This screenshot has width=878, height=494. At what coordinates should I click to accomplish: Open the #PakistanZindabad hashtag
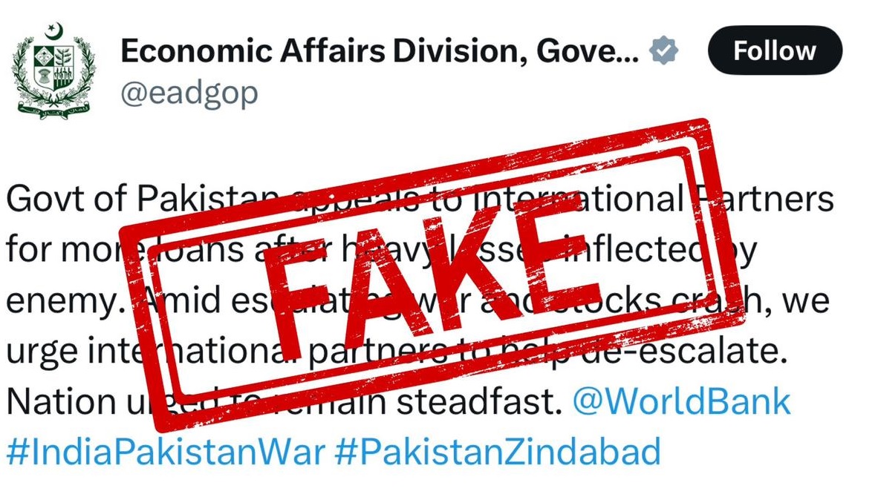pyautogui.click(x=498, y=452)
